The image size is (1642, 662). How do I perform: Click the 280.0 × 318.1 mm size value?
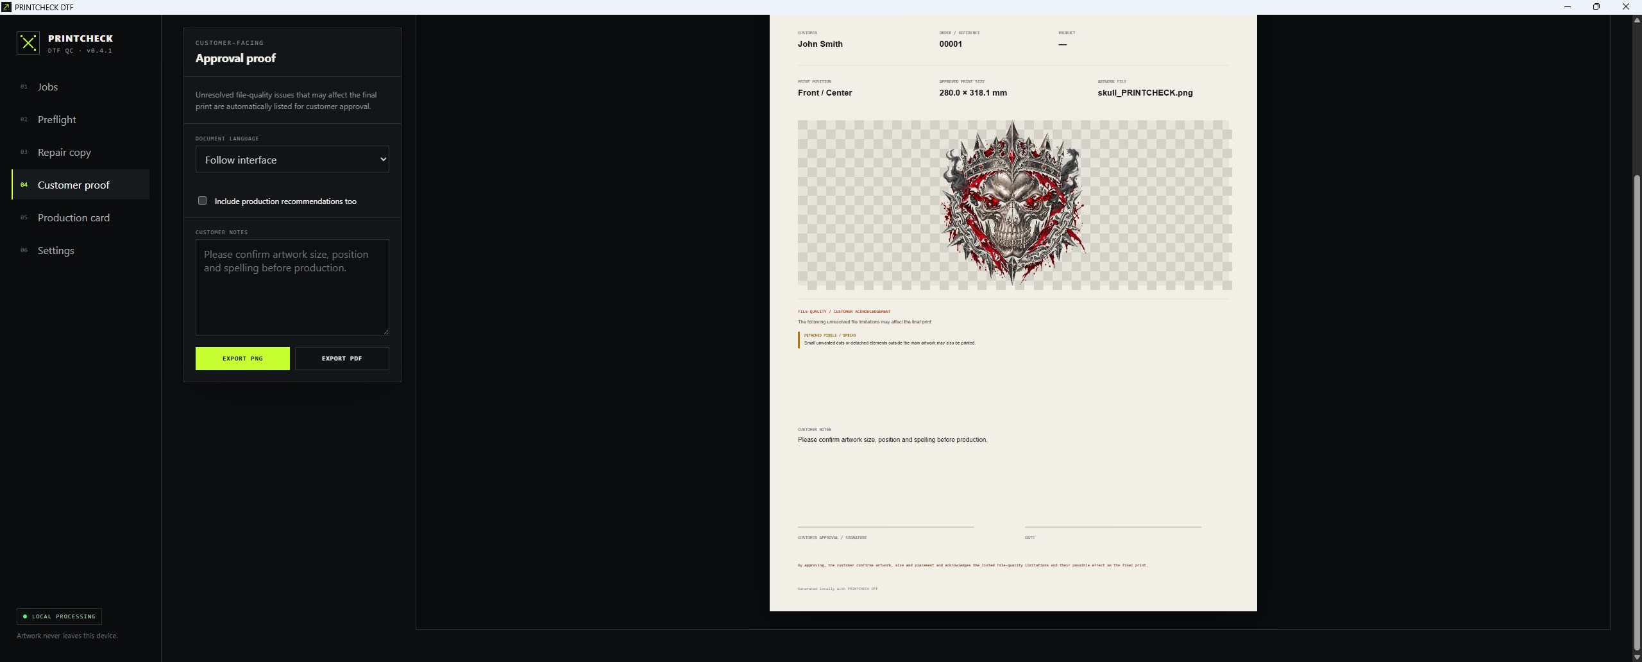click(972, 93)
